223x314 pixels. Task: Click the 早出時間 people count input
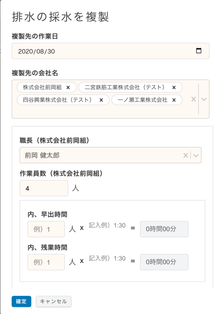[46, 229]
